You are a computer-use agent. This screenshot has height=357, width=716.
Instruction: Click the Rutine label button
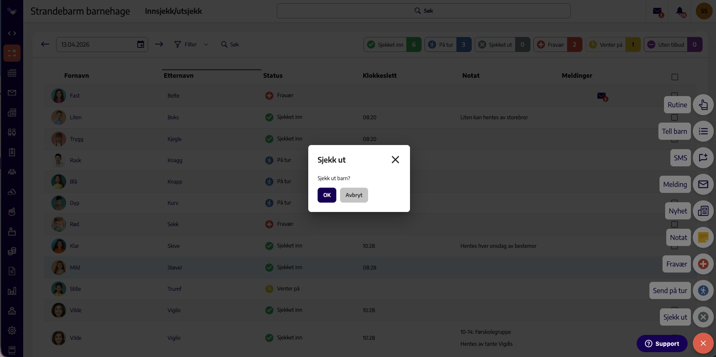coord(677,105)
